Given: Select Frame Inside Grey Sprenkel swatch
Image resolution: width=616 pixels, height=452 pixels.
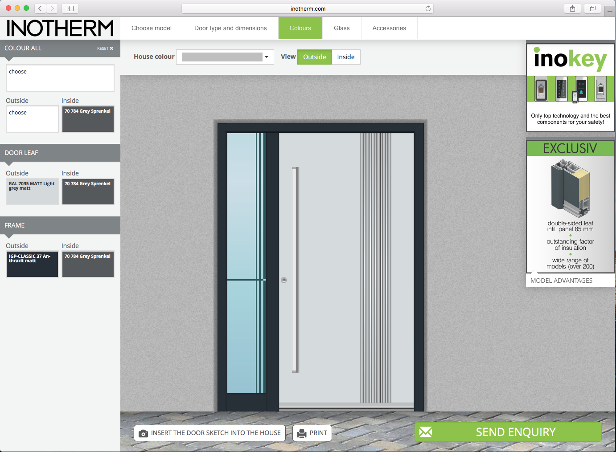Looking at the screenshot, I should [88, 264].
